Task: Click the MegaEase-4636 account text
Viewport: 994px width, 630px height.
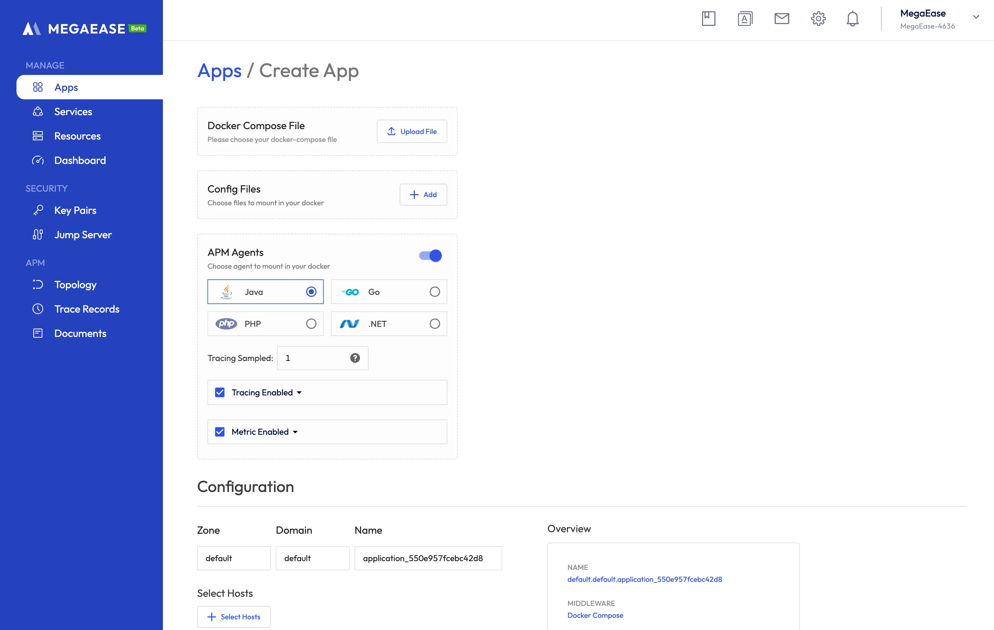Action: (927, 26)
